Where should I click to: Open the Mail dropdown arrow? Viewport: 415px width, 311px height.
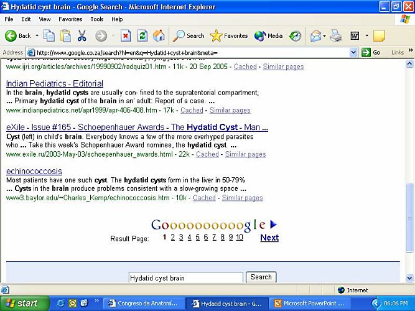(325, 35)
